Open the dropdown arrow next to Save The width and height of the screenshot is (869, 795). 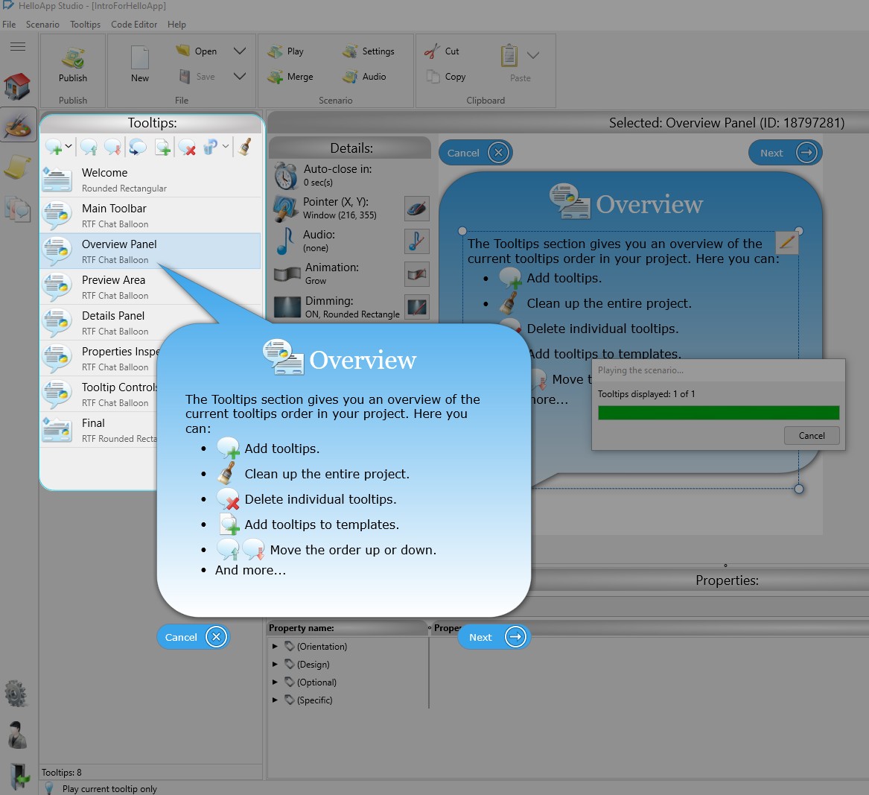(x=240, y=77)
